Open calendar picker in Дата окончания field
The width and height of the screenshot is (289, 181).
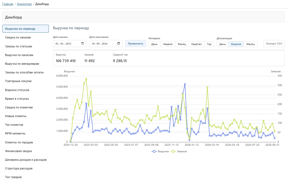(118, 44)
